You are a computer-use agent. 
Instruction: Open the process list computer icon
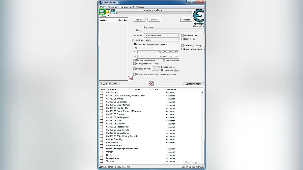click(x=102, y=12)
